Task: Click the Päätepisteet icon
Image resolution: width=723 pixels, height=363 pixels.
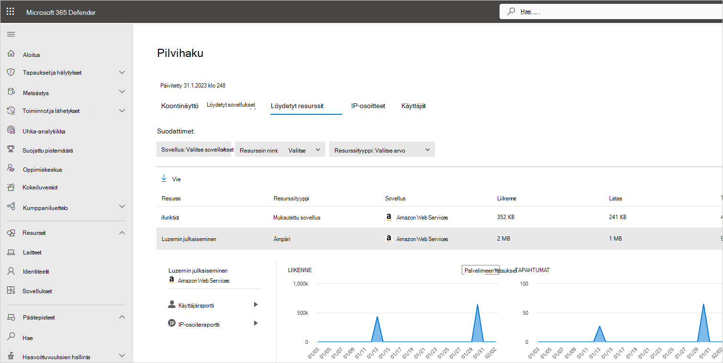Action: coord(11,317)
